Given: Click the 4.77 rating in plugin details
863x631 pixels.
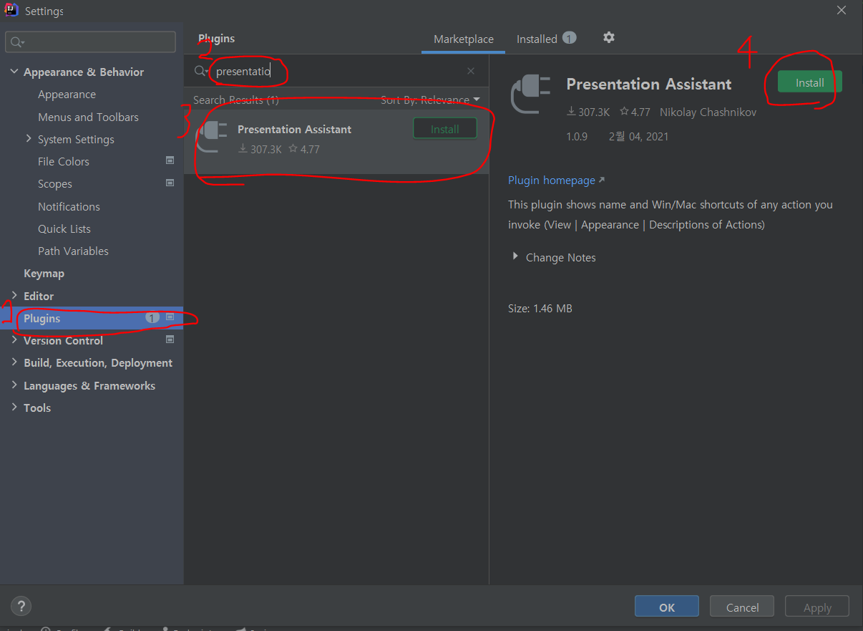Looking at the screenshot, I should [x=635, y=112].
